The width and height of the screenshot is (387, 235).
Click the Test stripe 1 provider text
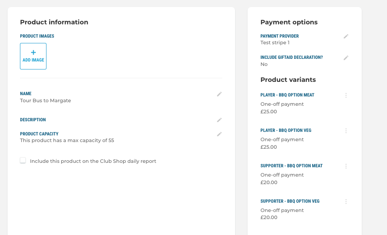tap(275, 42)
